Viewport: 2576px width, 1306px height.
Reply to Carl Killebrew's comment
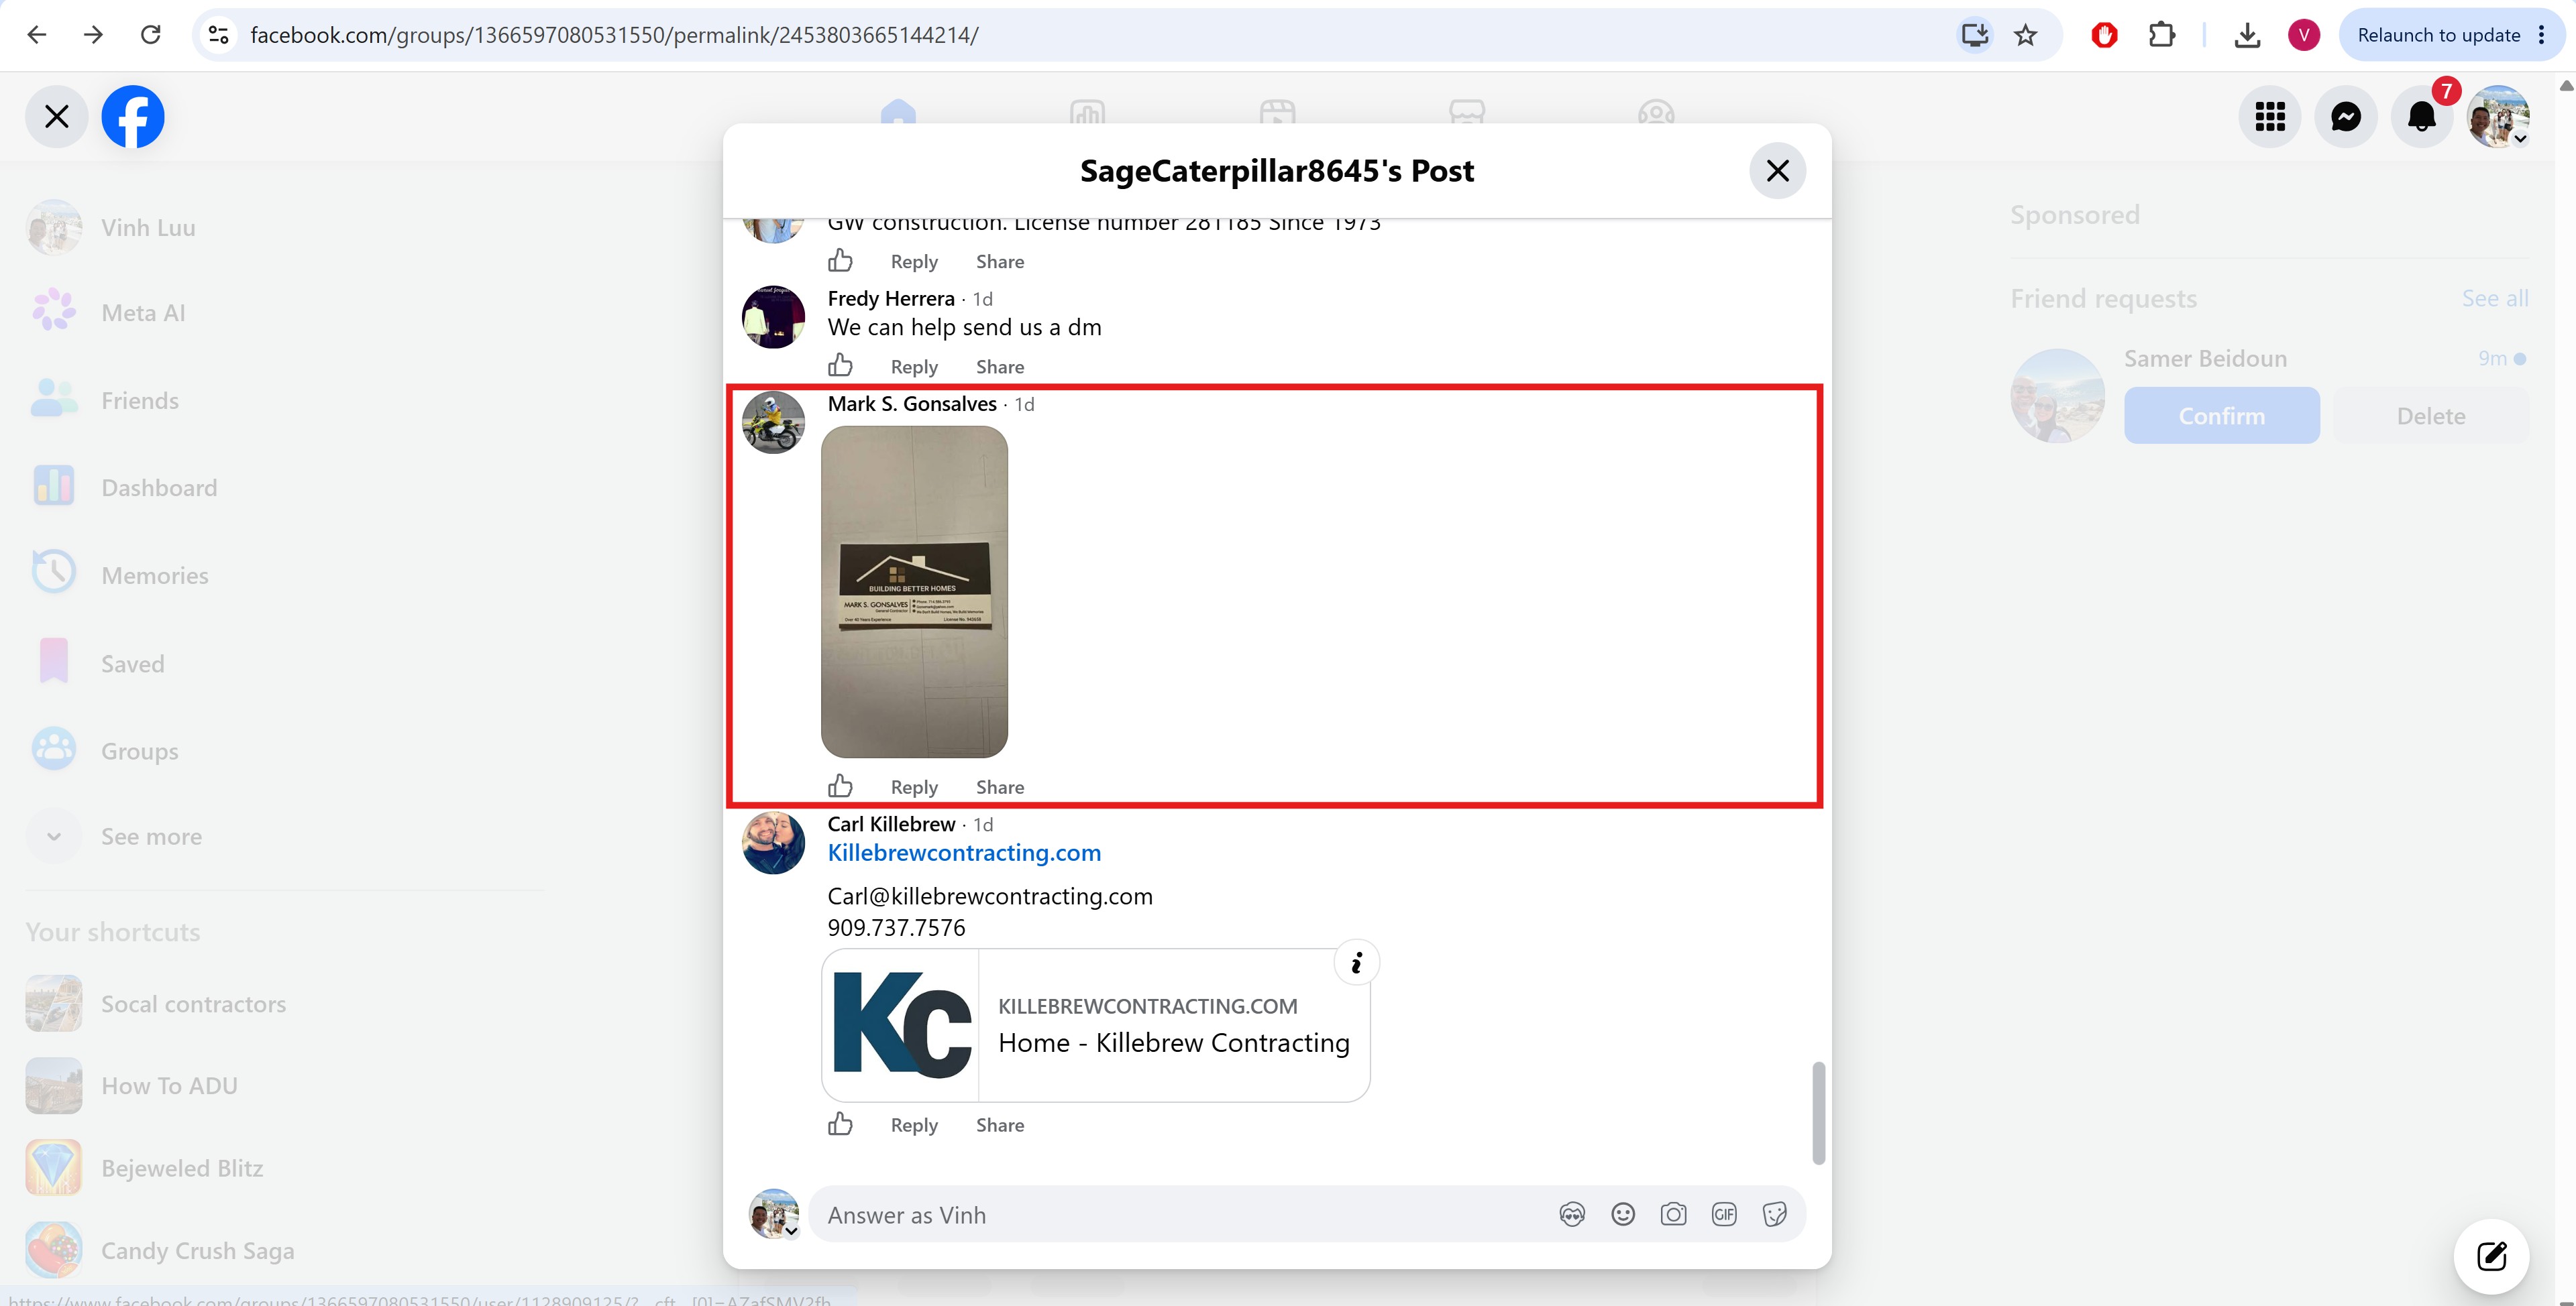[914, 1125]
